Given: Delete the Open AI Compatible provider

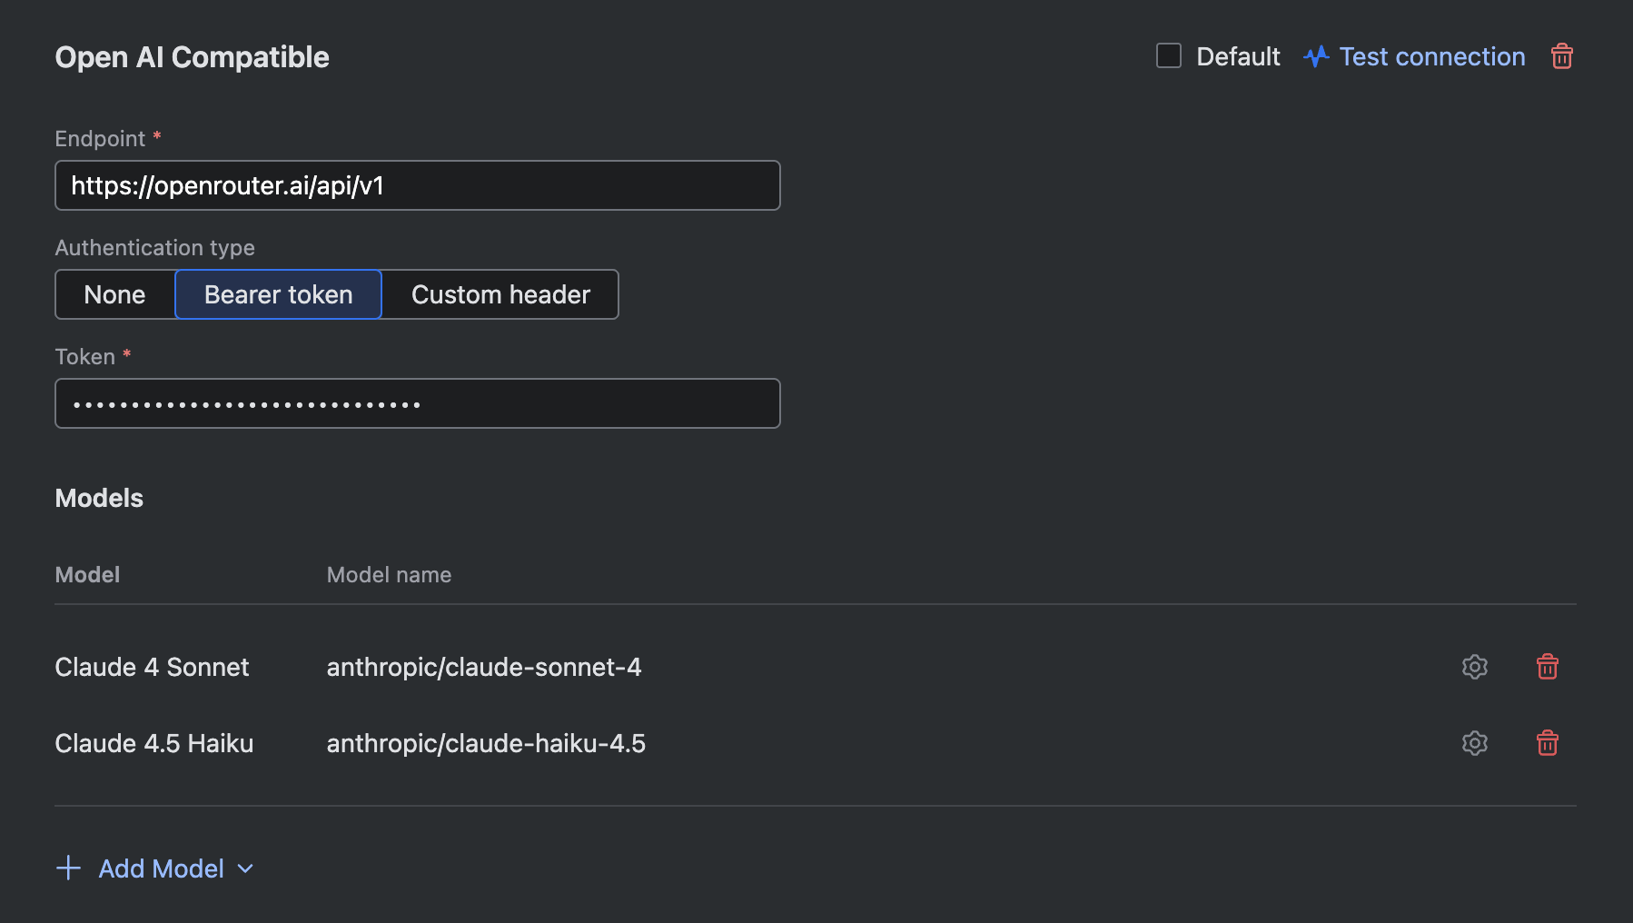Looking at the screenshot, I should (1561, 56).
